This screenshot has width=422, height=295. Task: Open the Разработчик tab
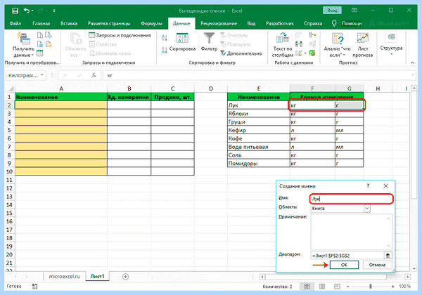[x=280, y=24]
